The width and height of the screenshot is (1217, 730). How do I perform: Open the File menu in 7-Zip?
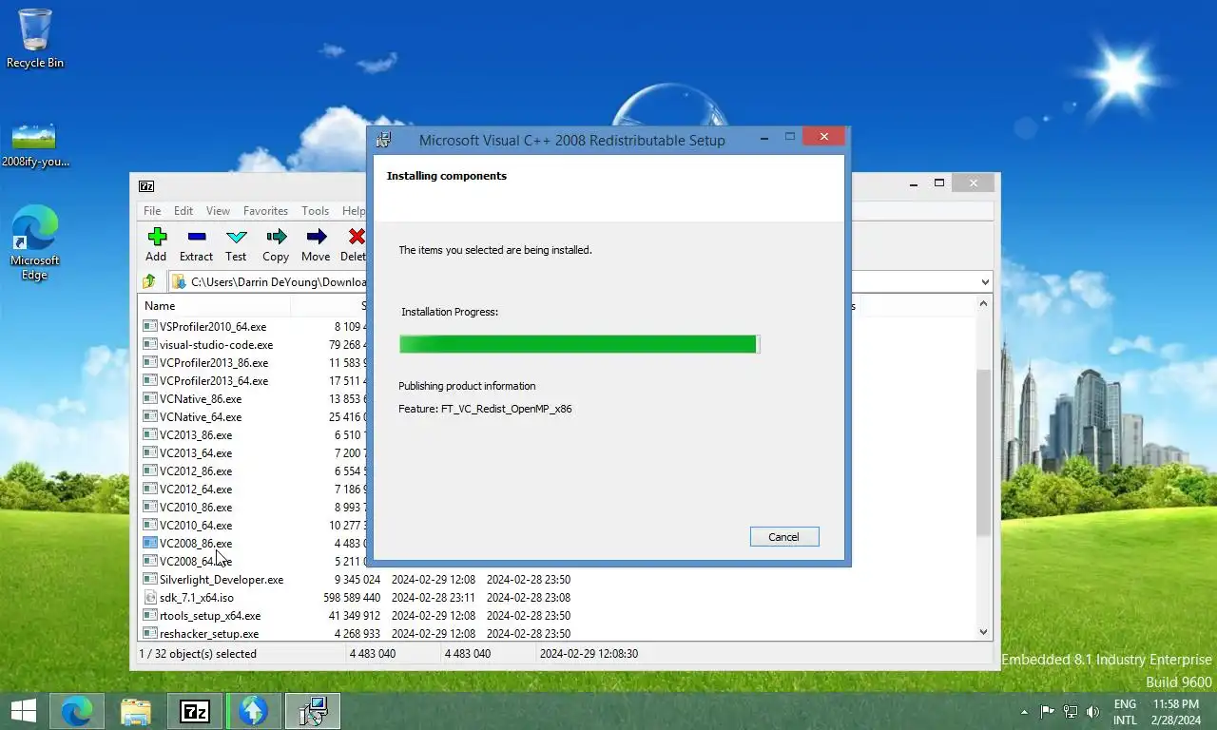[x=152, y=211]
